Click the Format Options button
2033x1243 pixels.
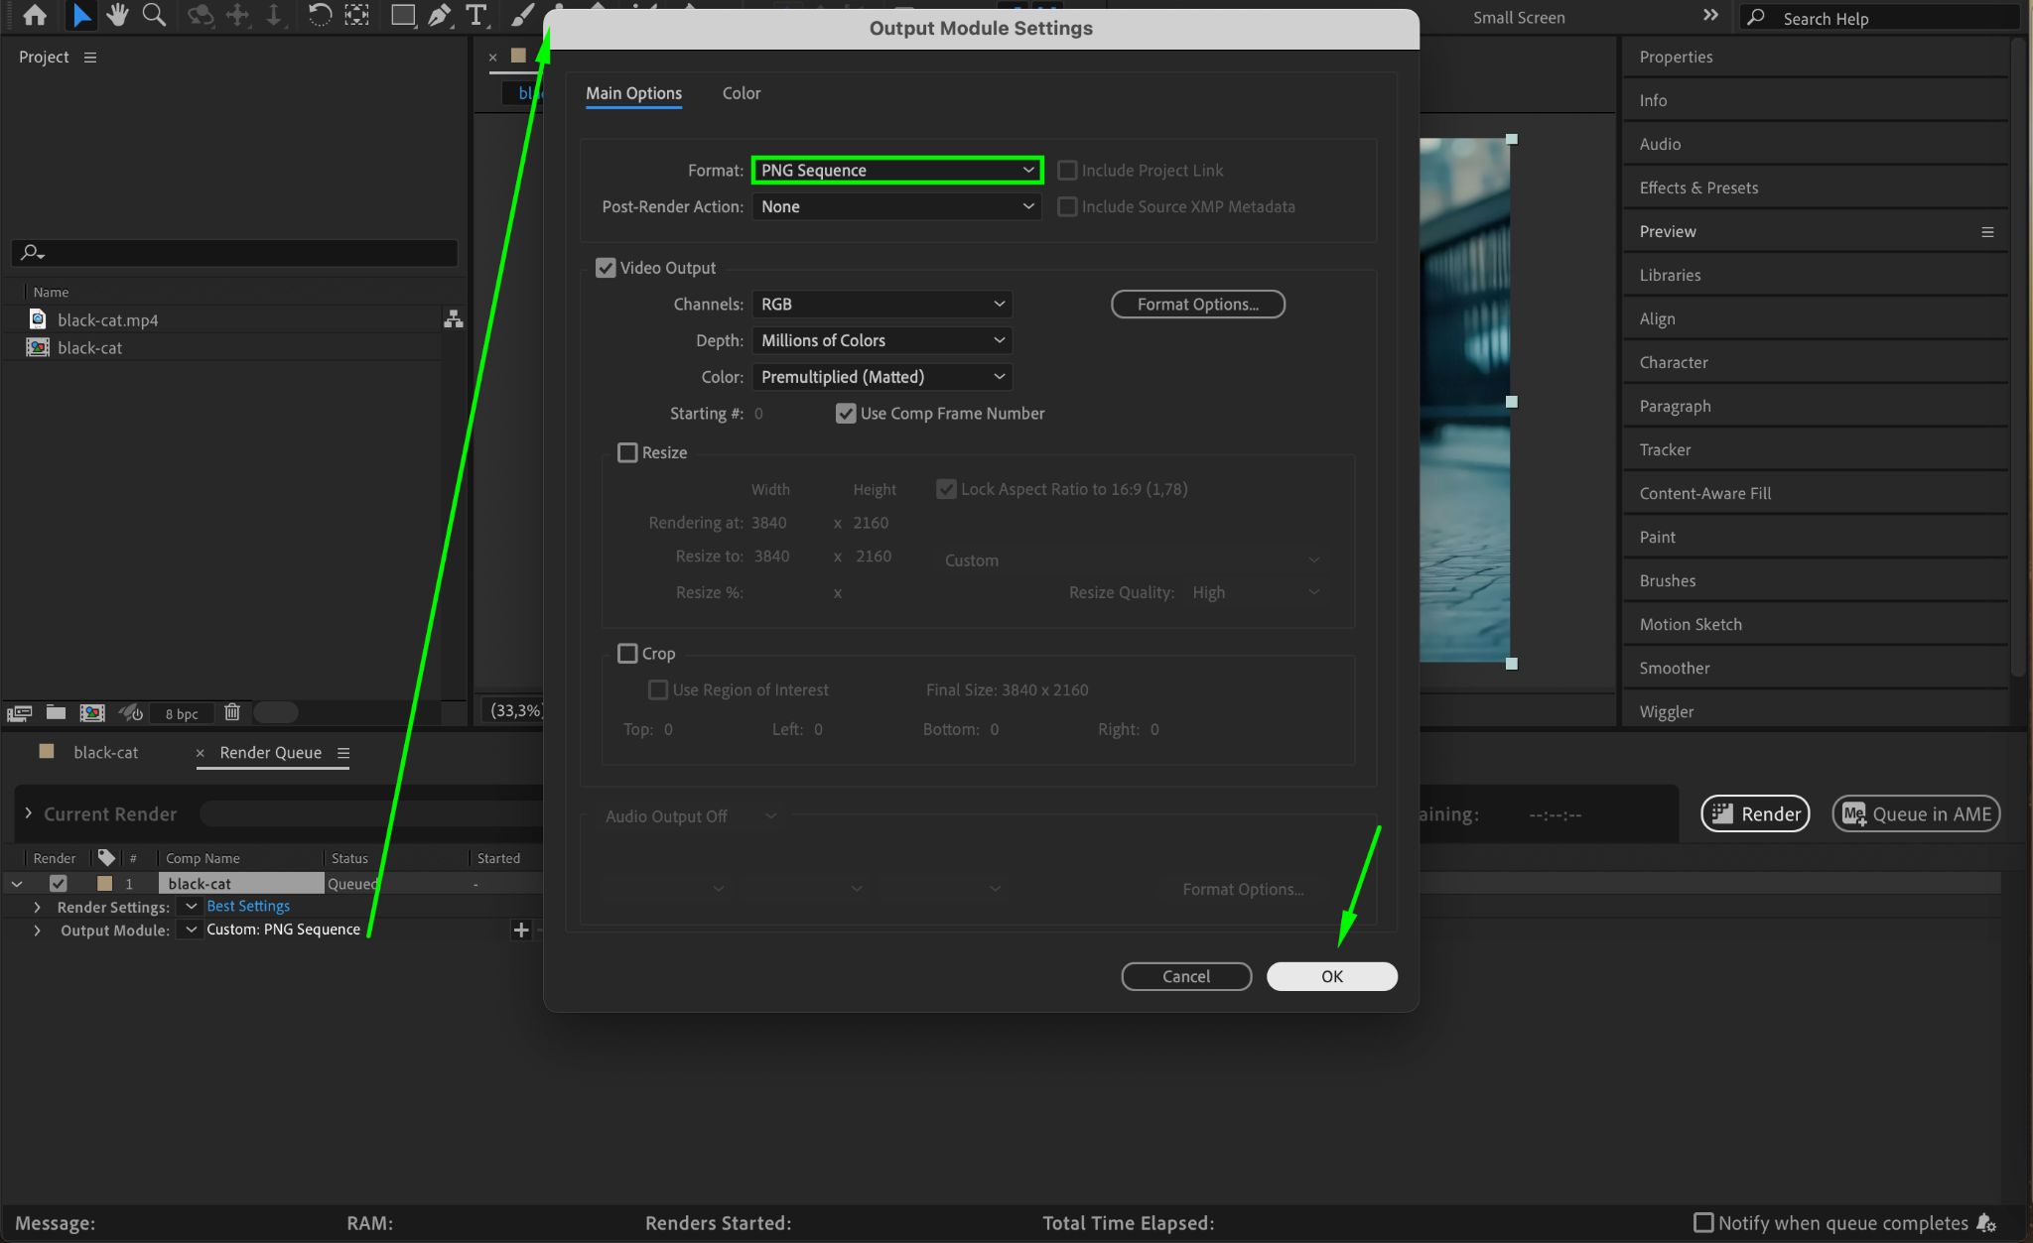point(1197,305)
